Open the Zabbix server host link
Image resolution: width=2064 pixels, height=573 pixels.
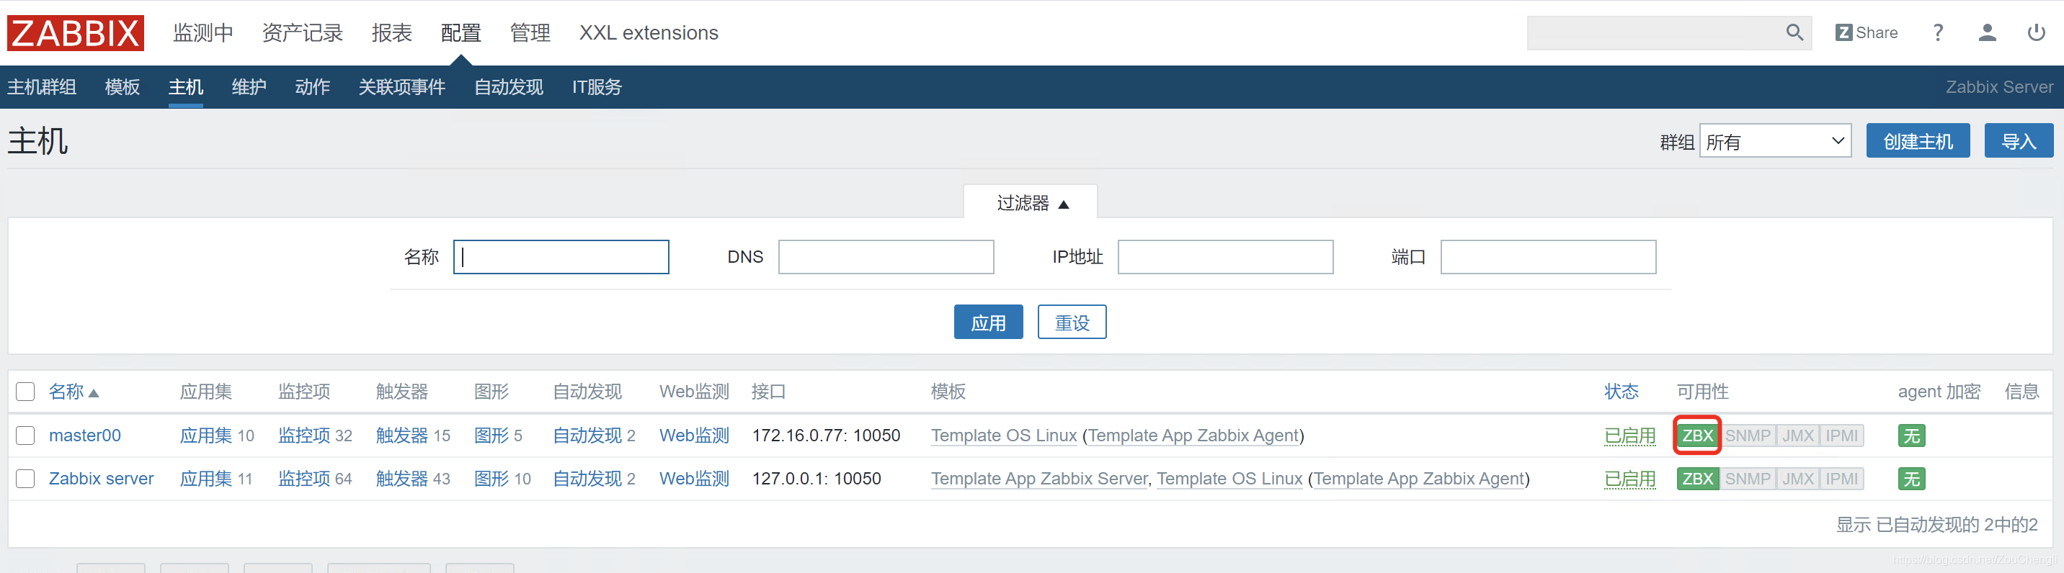click(x=101, y=479)
